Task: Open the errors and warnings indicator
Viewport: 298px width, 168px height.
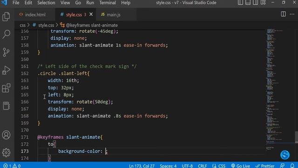Action: point(12,166)
